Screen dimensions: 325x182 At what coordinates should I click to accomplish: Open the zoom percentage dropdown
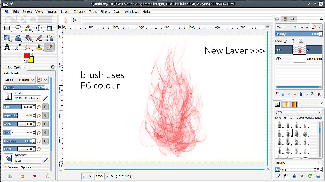[107, 176]
